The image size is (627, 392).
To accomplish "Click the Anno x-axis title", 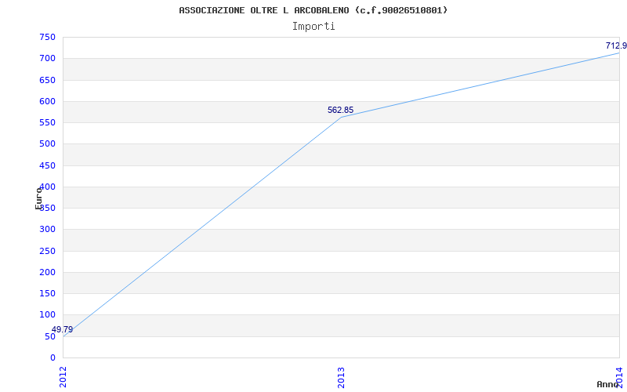I will 607,384.
